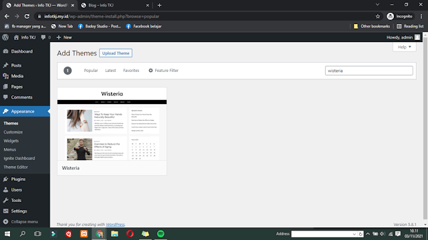
Task: Open fb manager bookmark
Action: [25, 26]
